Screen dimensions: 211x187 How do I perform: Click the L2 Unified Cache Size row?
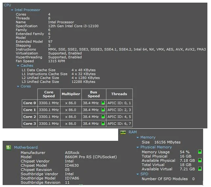(x=61, y=78)
